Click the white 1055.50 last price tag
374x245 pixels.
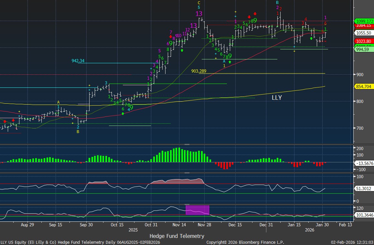(364, 33)
